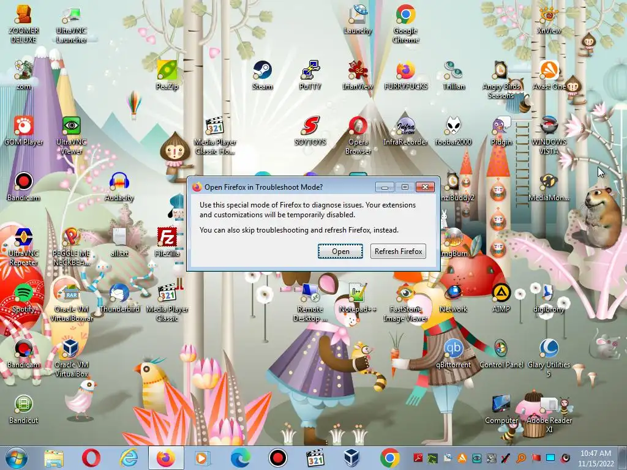Select the PeaZip desktop icon
Screen dimensions: 627x470
tap(167, 74)
